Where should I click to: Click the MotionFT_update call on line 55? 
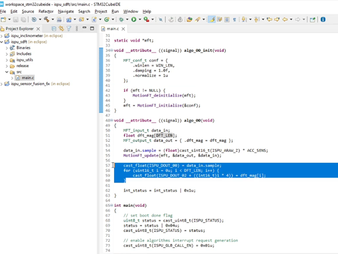coord(172,156)
